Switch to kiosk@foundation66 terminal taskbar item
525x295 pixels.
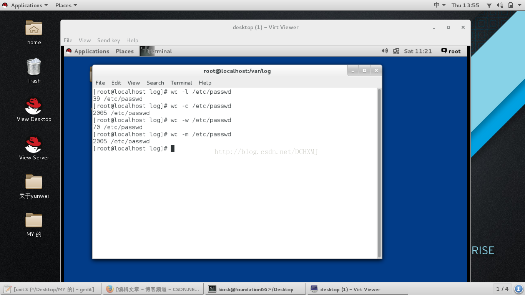256,289
